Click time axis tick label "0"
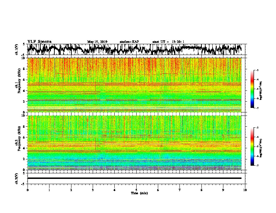 point(28,190)
